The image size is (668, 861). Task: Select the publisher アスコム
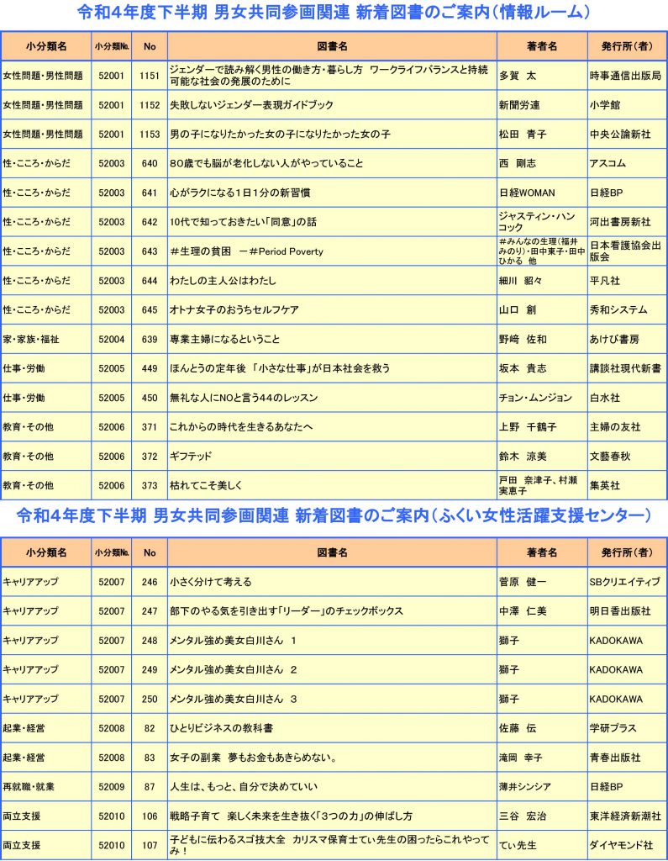[x=608, y=164]
